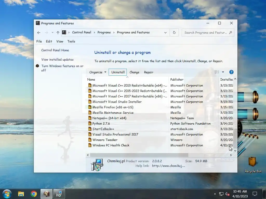Image resolution: width=266 pixels, height=199 pixels.
Task: Sort by the Publisher column header
Action: (x=194, y=79)
